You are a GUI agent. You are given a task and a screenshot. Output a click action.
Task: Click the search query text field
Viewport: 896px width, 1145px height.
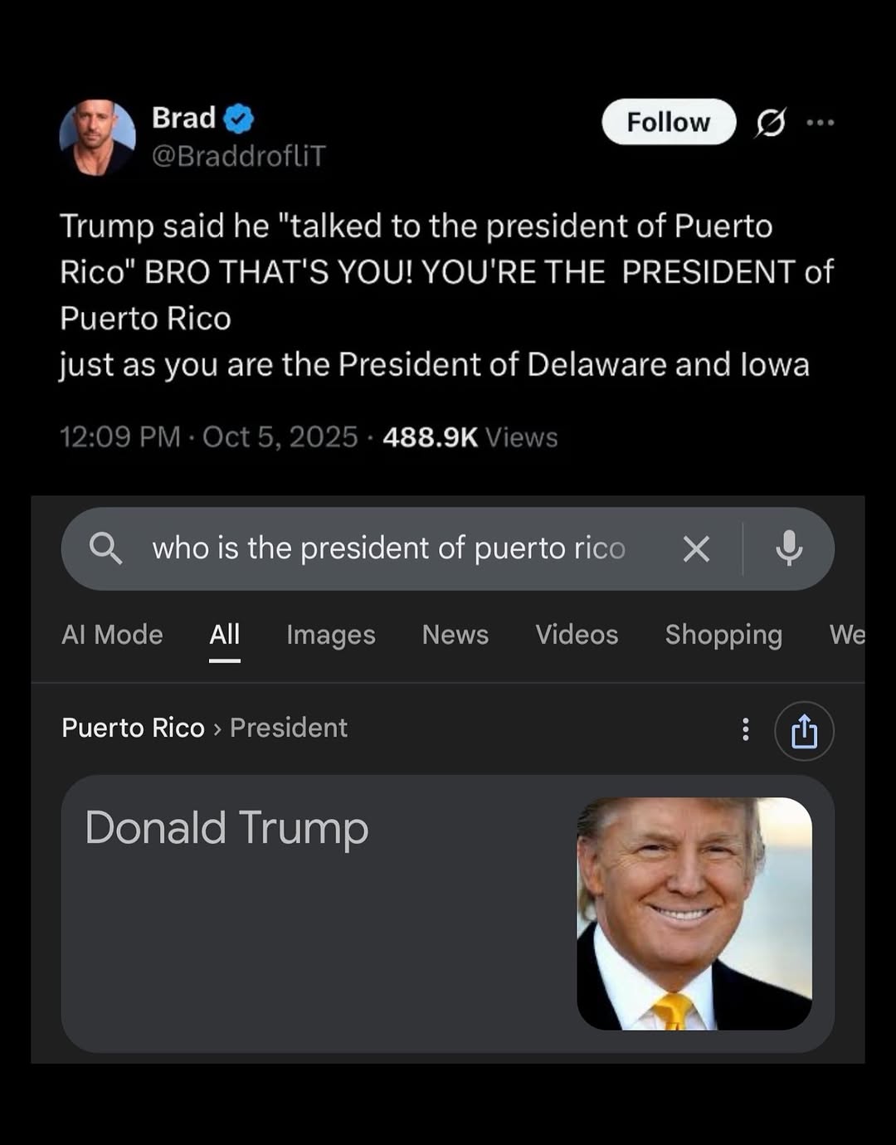(x=388, y=548)
